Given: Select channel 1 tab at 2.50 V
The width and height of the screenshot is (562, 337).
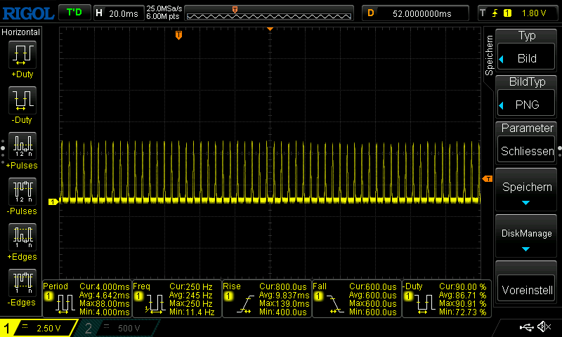Looking at the screenshot, I should pos(38,328).
